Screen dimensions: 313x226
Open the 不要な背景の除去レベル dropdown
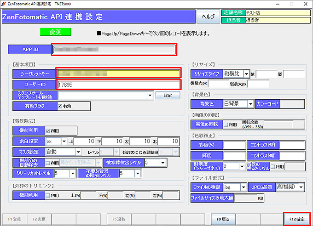[138, 173]
